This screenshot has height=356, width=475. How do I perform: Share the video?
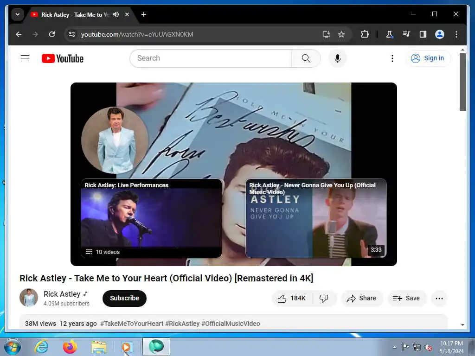click(362, 299)
